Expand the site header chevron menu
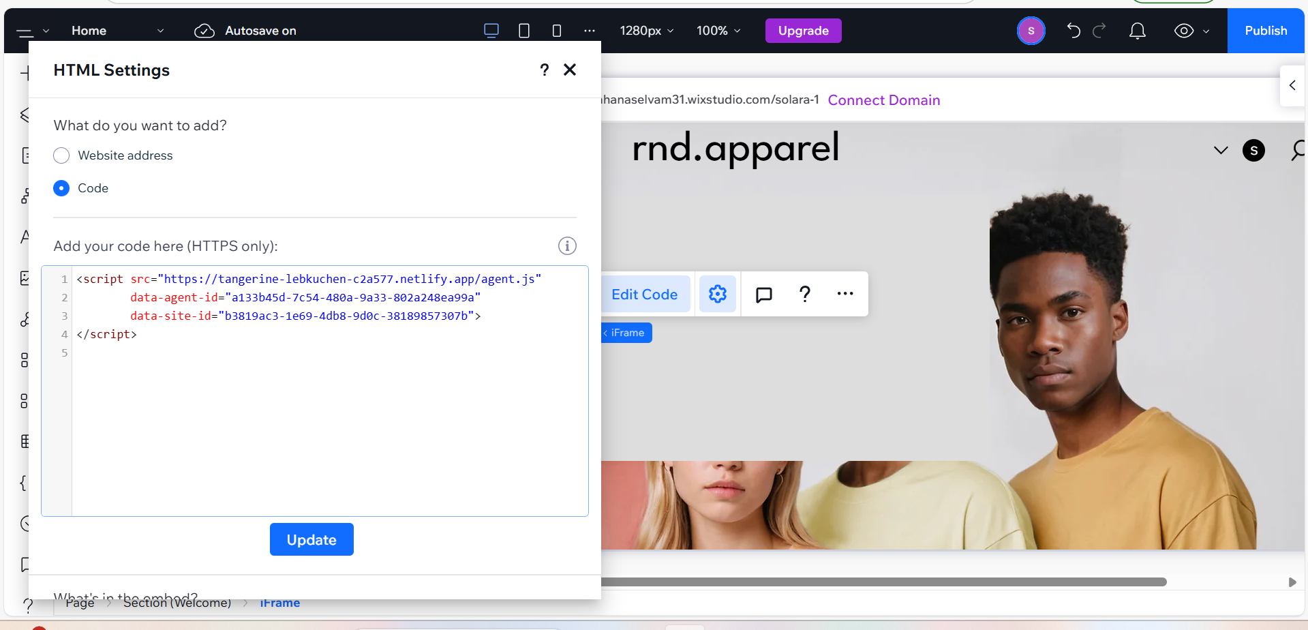The height and width of the screenshot is (630, 1308). click(x=1221, y=150)
